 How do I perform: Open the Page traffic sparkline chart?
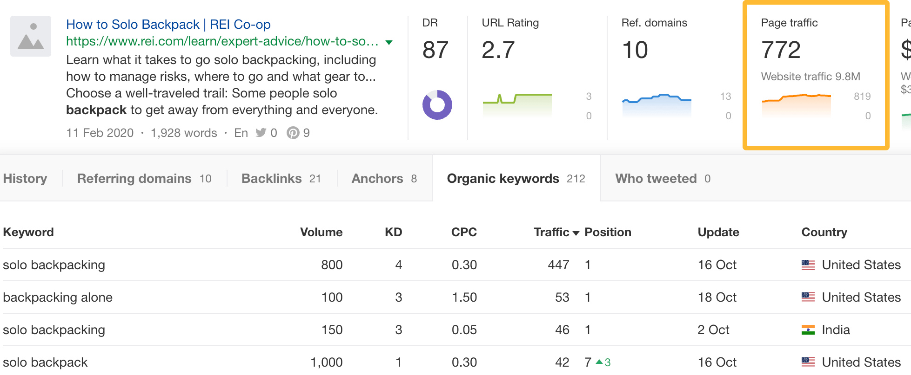point(796,103)
